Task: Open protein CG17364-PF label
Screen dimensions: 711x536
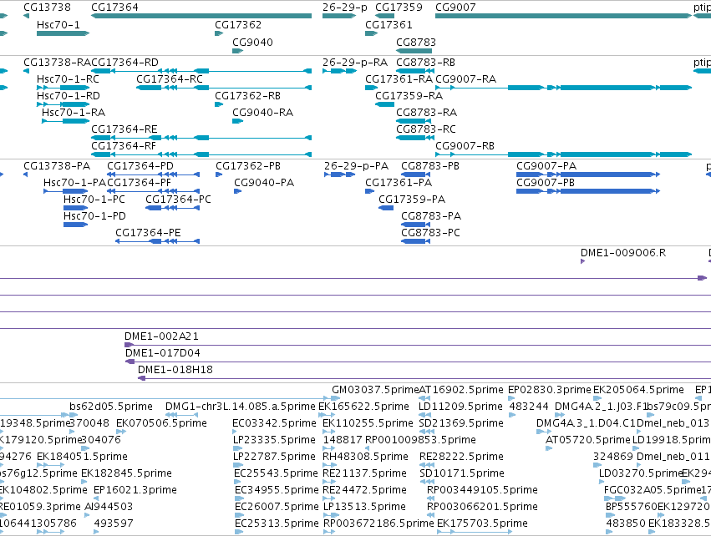Action: point(139,183)
